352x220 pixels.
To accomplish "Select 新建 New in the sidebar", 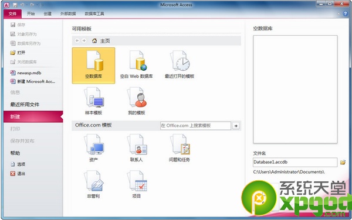I will click(33, 116).
